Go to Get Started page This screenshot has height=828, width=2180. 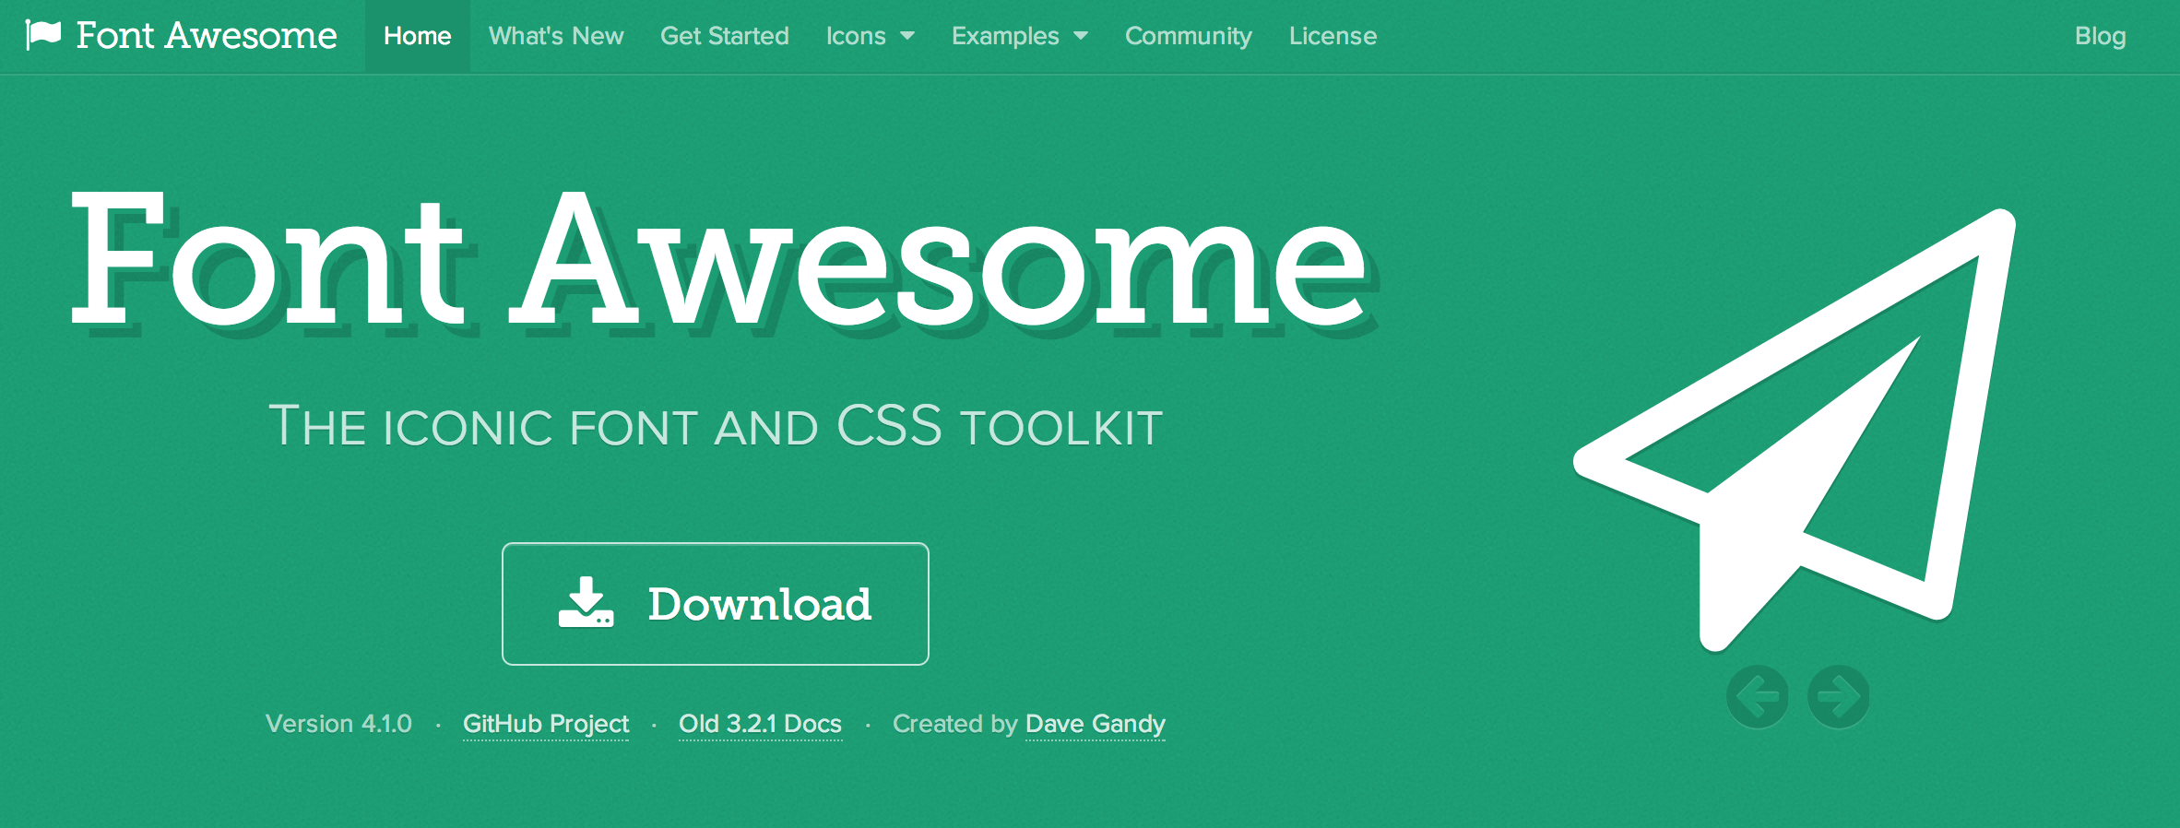(725, 36)
